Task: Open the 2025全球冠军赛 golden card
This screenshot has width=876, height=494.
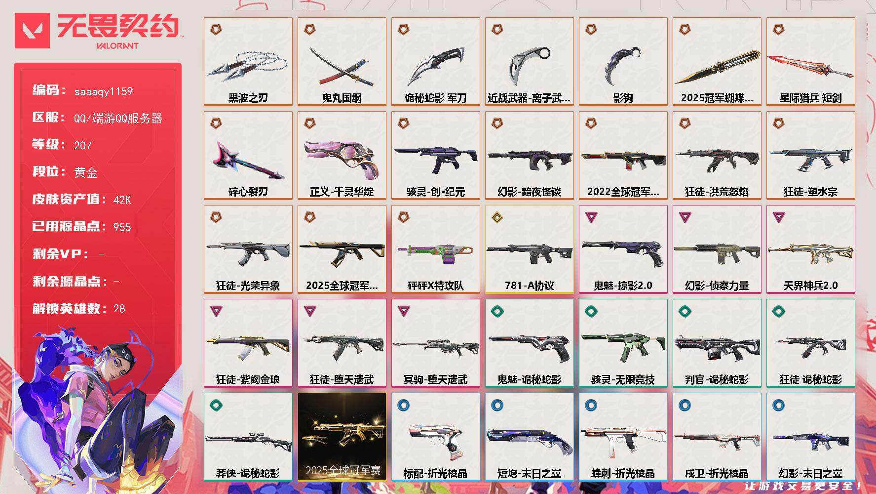Action: coord(342,437)
